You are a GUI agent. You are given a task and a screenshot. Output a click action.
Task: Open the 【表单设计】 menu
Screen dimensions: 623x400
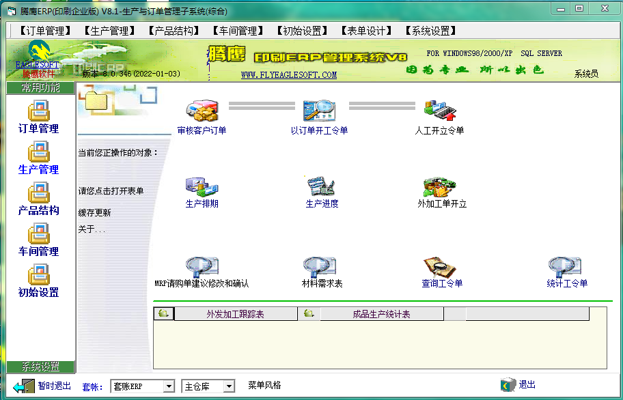pyautogui.click(x=367, y=31)
